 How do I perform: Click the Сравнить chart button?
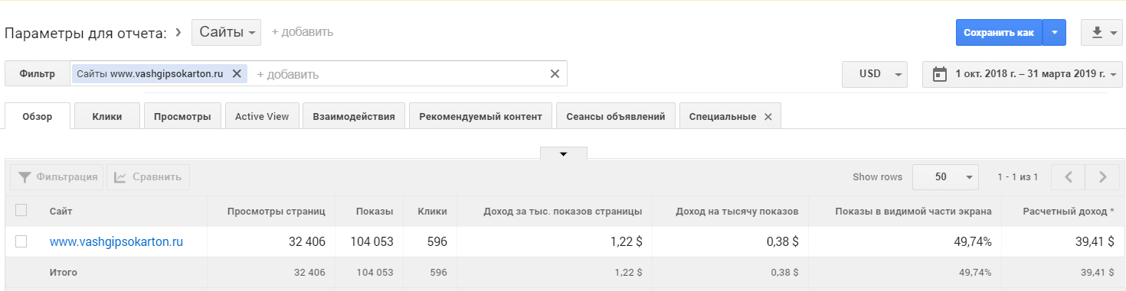(148, 177)
